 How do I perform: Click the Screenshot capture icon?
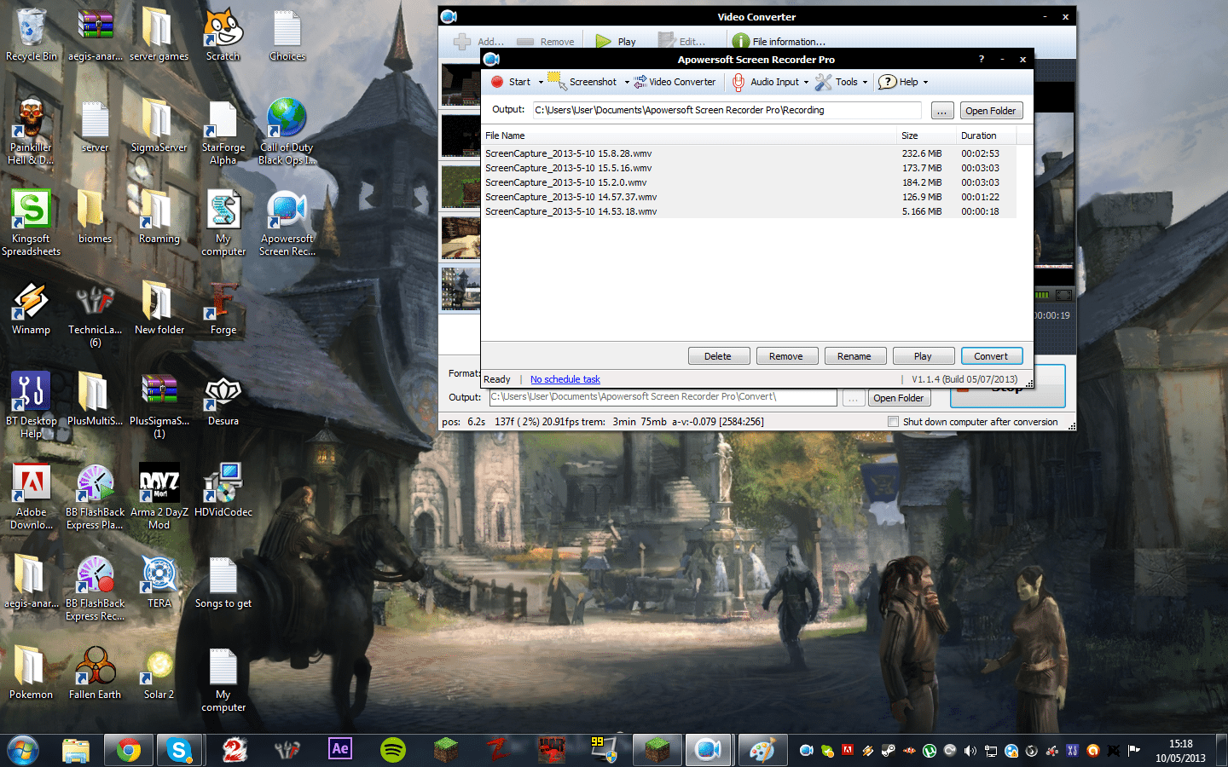(556, 81)
